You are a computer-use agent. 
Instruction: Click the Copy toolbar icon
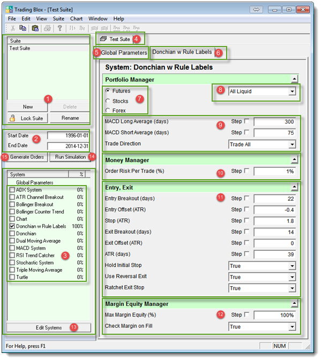23,28
